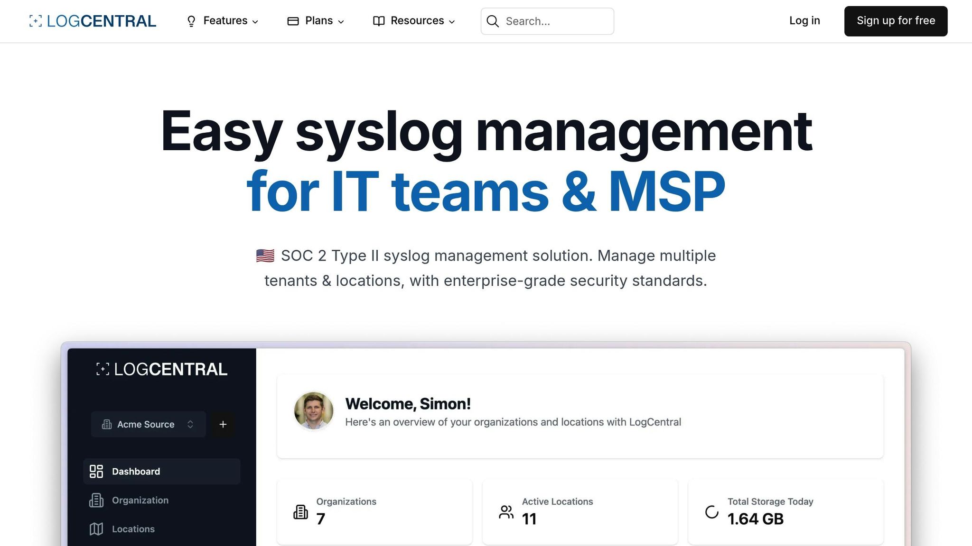Click the LogCentral logo in the header

pos(93,21)
